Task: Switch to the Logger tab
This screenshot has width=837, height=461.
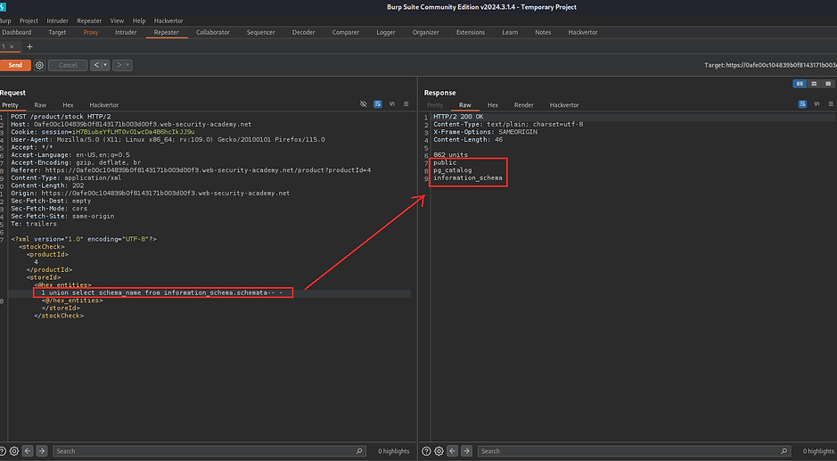Action: click(x=385, y=33)
